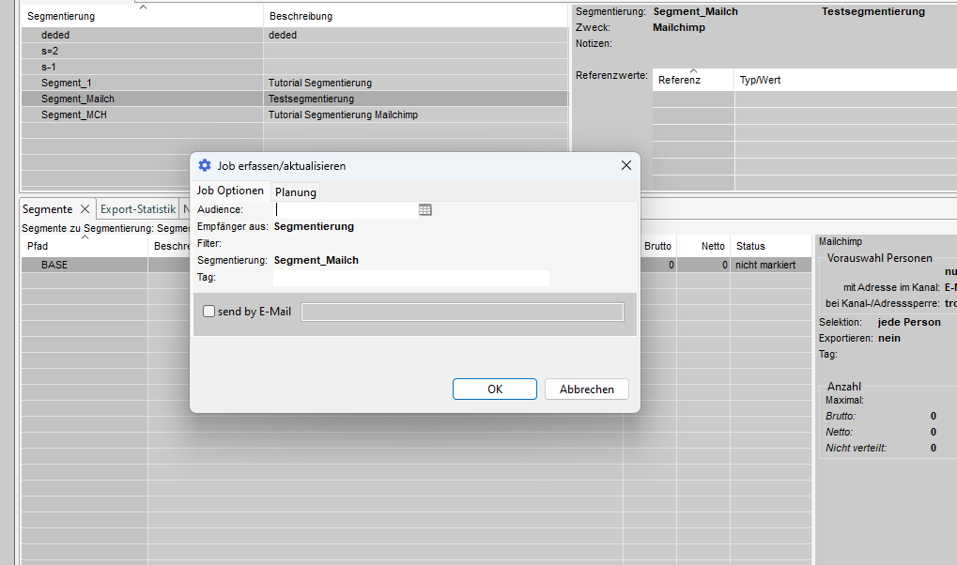Sort by the Referenz column header
The width and height of the screenshot is (957, 565).
692,80
